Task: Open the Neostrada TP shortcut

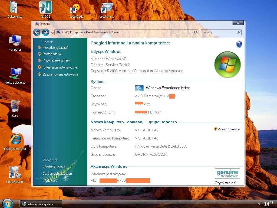Action: point(15,175)
